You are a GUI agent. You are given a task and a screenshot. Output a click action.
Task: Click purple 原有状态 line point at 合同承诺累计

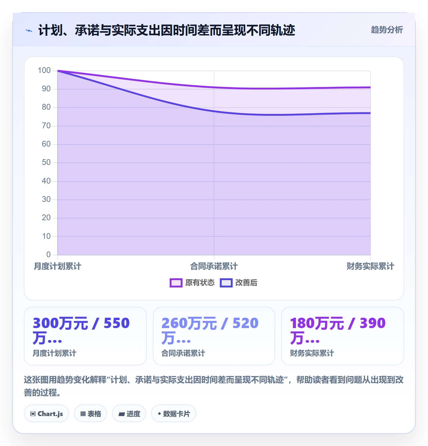click(x=214, y=87)
